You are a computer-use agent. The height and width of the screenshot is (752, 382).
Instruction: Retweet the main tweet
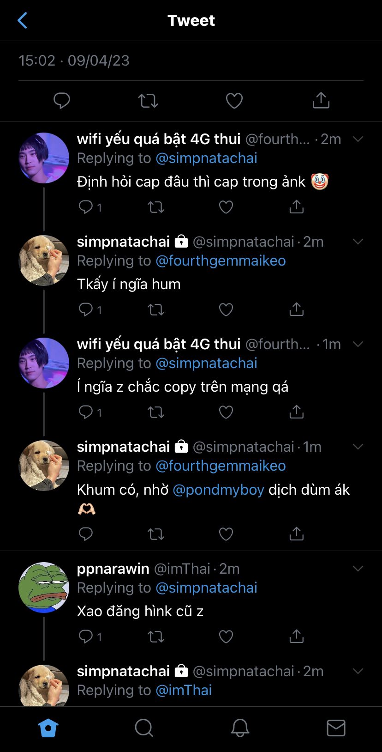[x=148, y=100]
